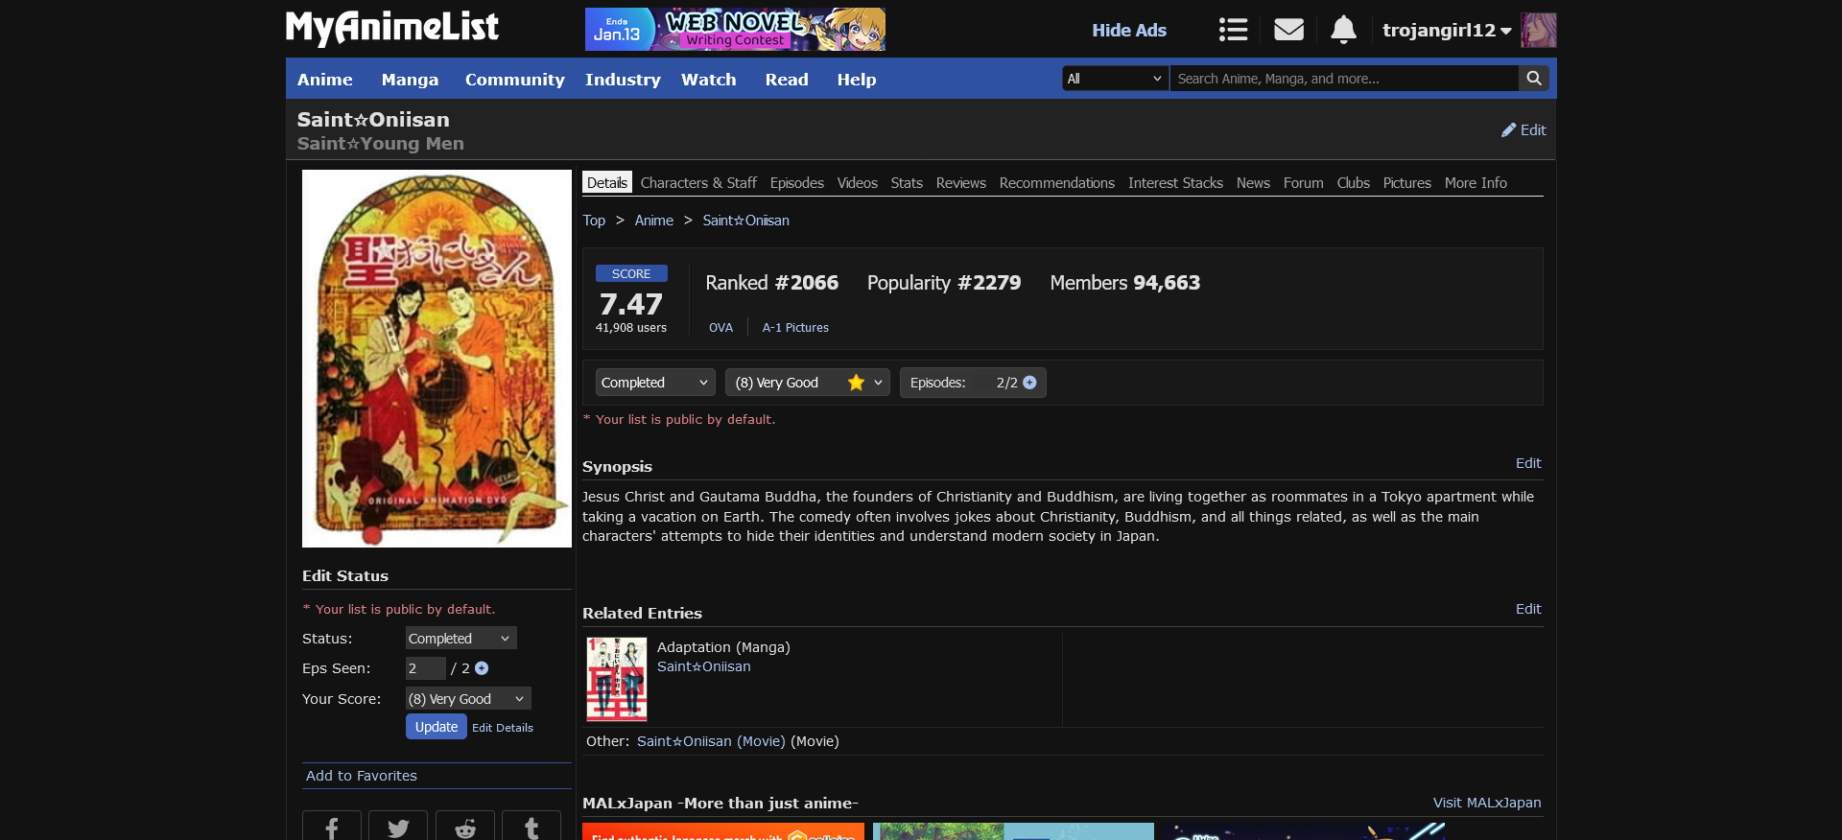Open the Completed status dropdown at top
This screenshot has width=1842, height=840.
(655, 383)
